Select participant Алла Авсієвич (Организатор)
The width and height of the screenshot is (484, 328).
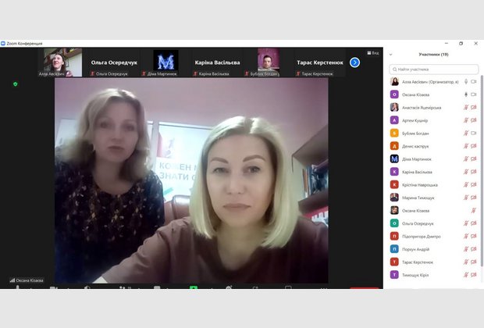(x=433, y=82)
